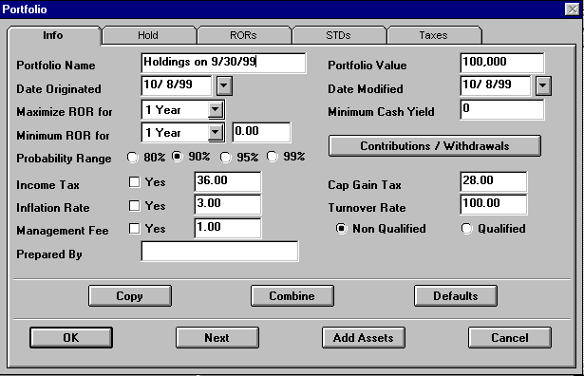Go to the STDs tab
The width and height of the screenshot is (584, 376).
coord(339,35)
